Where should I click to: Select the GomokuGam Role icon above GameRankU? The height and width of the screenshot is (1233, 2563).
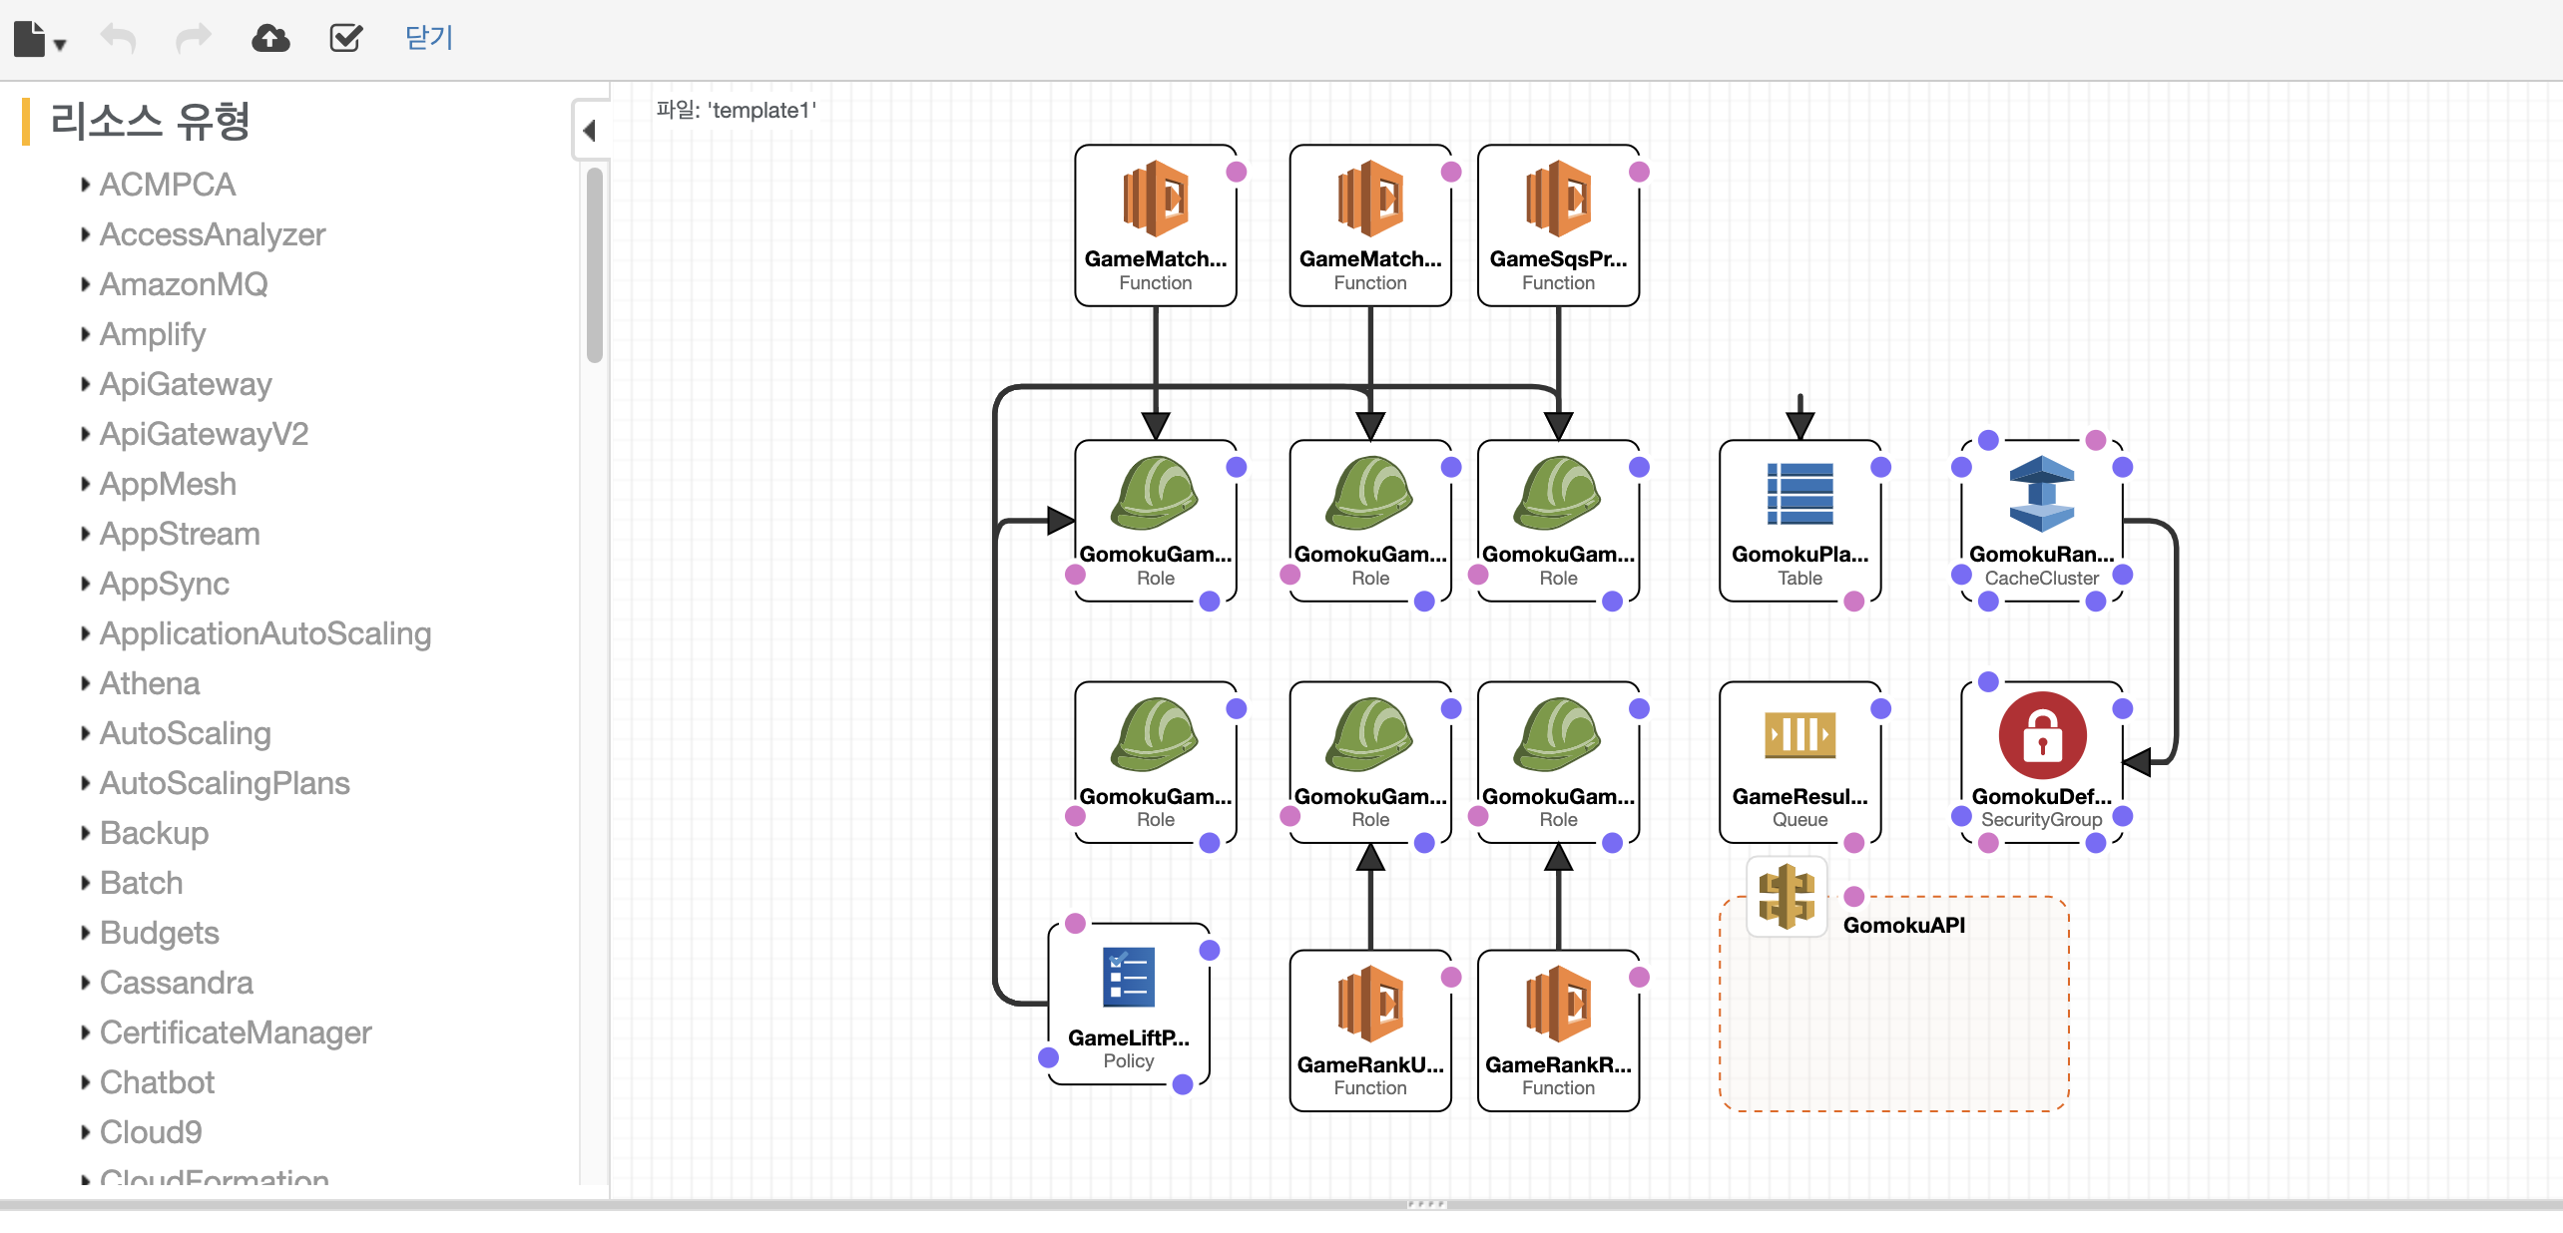coord(1370,734)
